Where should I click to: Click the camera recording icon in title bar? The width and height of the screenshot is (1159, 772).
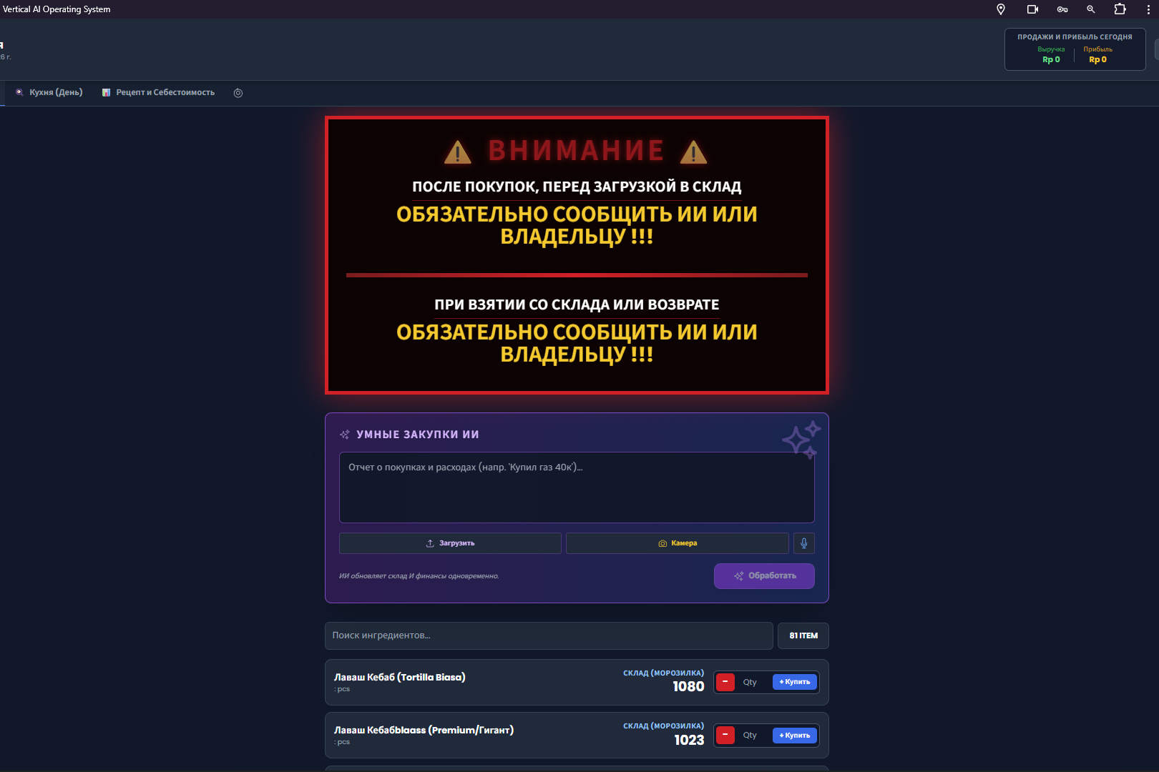click(1032, 9)
